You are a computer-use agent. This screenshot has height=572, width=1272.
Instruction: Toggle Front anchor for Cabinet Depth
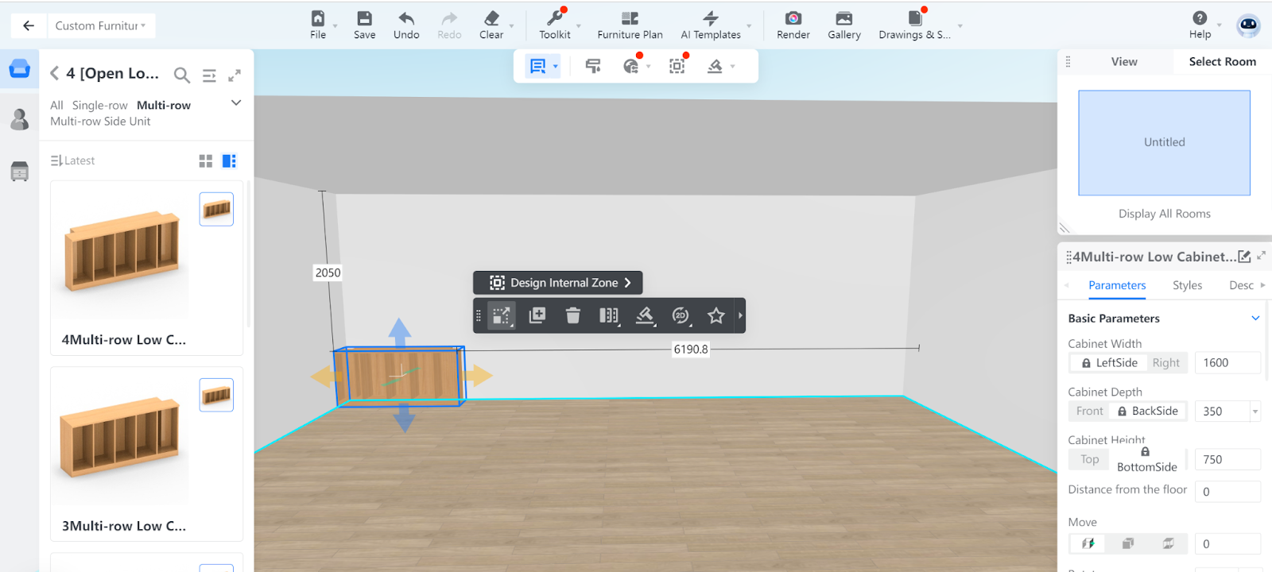pyautogui.click(x=1089, y=412)
